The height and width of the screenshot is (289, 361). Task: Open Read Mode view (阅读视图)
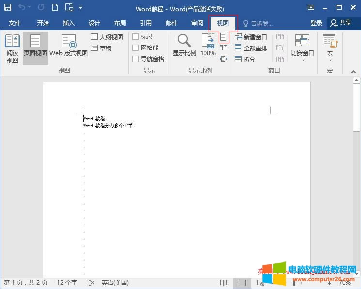point(13,48)
